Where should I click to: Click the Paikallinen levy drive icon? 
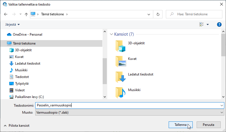[x=11, y=97]
